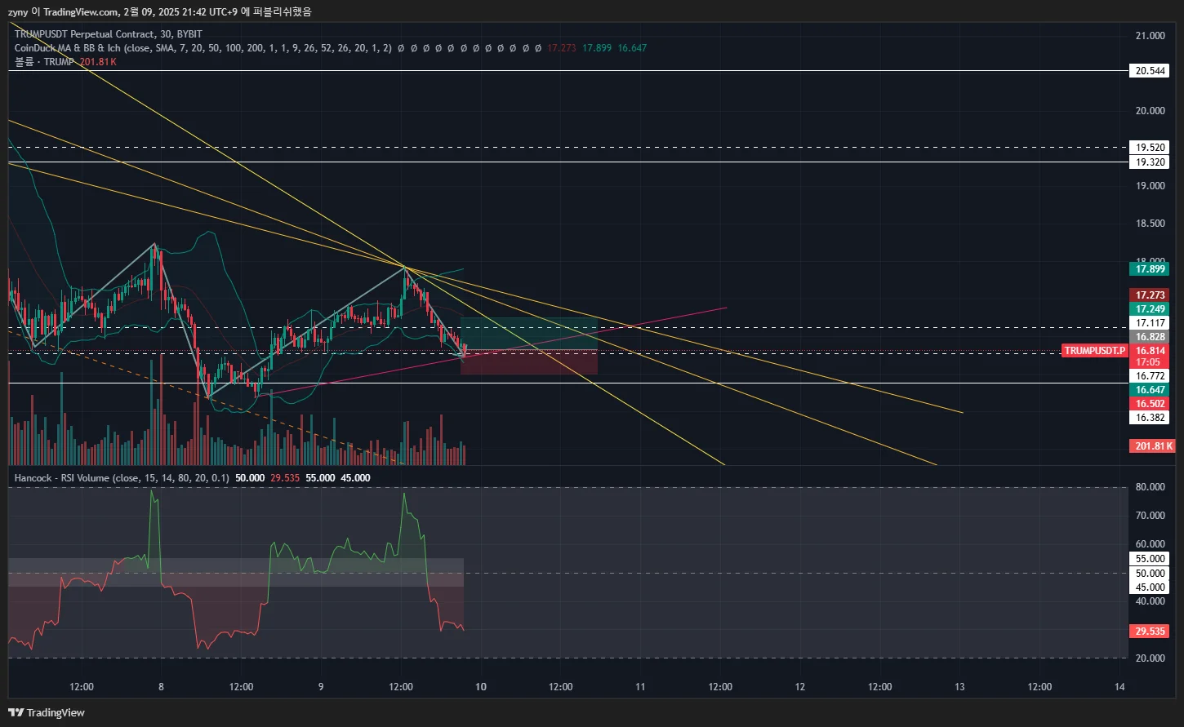Click the 29.535 value in the RSI legend
Screen dimensions: 1184x727
pos(284,478)
